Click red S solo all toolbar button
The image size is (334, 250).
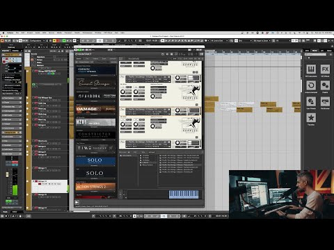click(58, 40)
